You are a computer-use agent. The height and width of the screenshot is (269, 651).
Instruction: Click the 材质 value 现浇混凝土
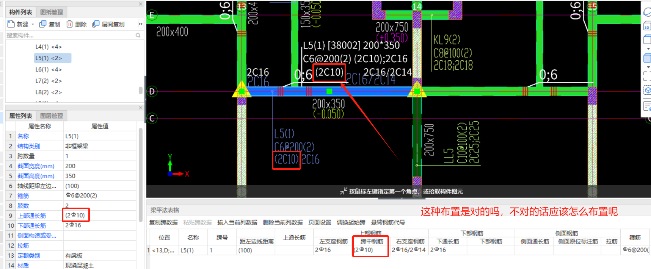[100, 265]
